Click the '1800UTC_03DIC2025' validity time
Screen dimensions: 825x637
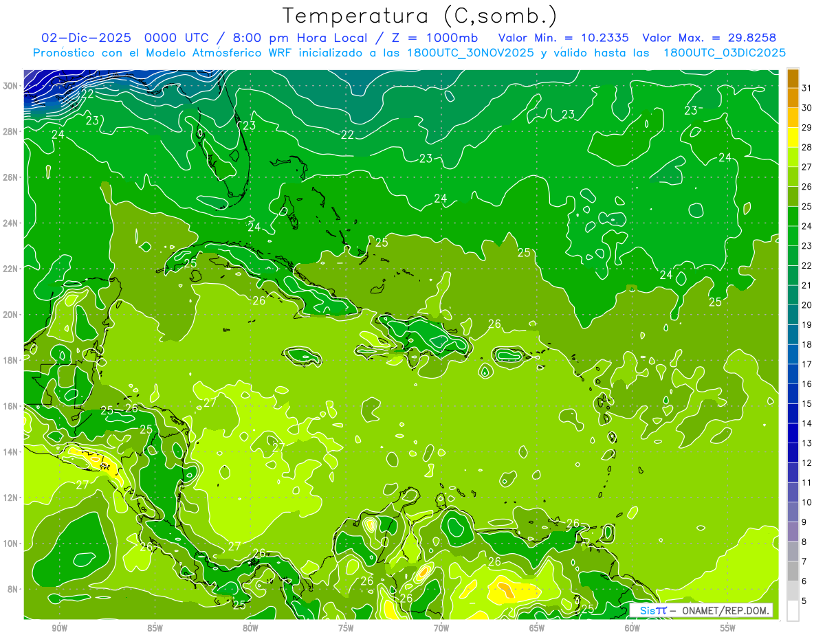725,53
